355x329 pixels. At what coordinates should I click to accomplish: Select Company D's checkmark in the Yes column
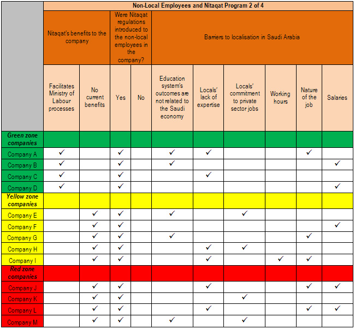121,186
